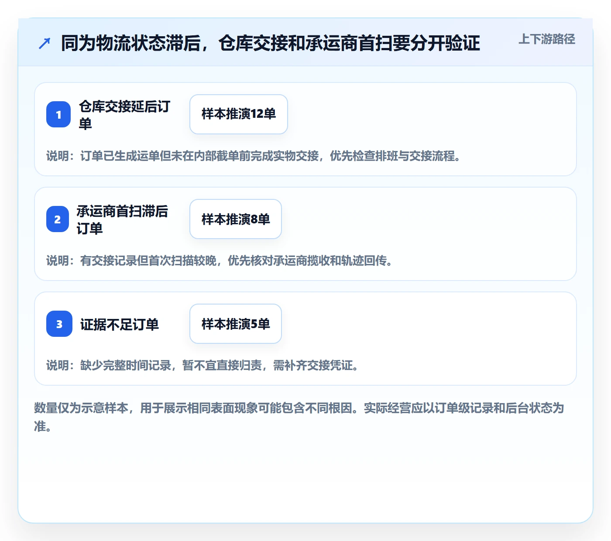Screen dimensions: 611x541
Task: Select the 承运商首扫滞后订单 title
Action: [122, 219]
